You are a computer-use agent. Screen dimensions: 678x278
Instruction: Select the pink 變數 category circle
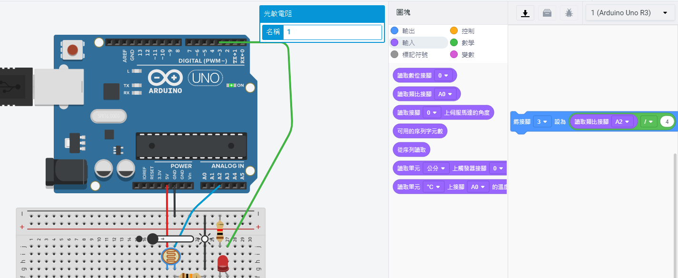point(454,55)
